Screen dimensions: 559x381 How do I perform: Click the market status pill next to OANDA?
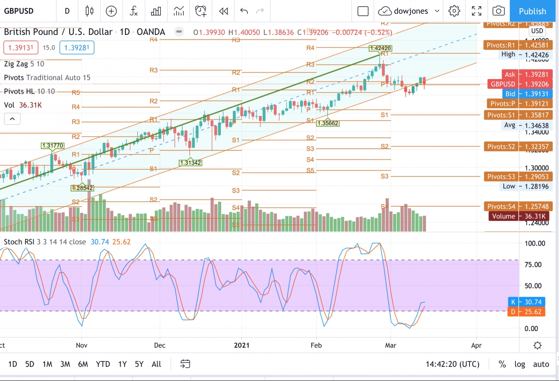pos(179,32)
